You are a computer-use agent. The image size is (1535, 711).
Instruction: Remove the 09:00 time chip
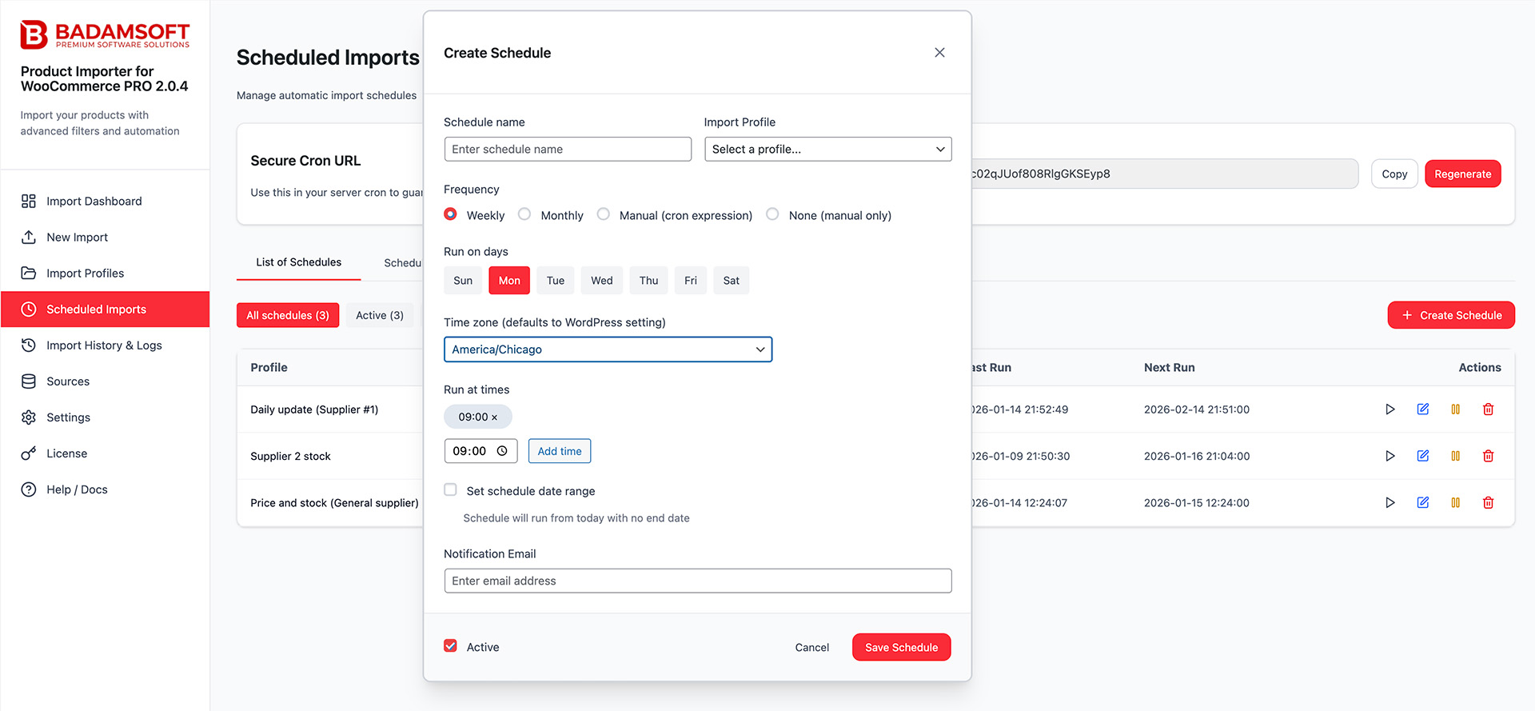494,417
